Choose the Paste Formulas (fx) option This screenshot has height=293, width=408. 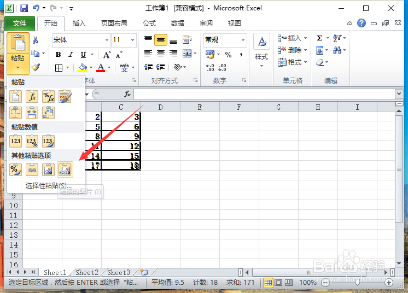32,96
